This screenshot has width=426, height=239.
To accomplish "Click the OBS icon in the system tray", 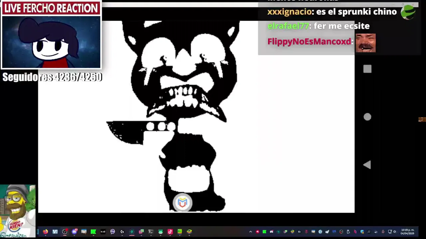I will click(341, 232).
